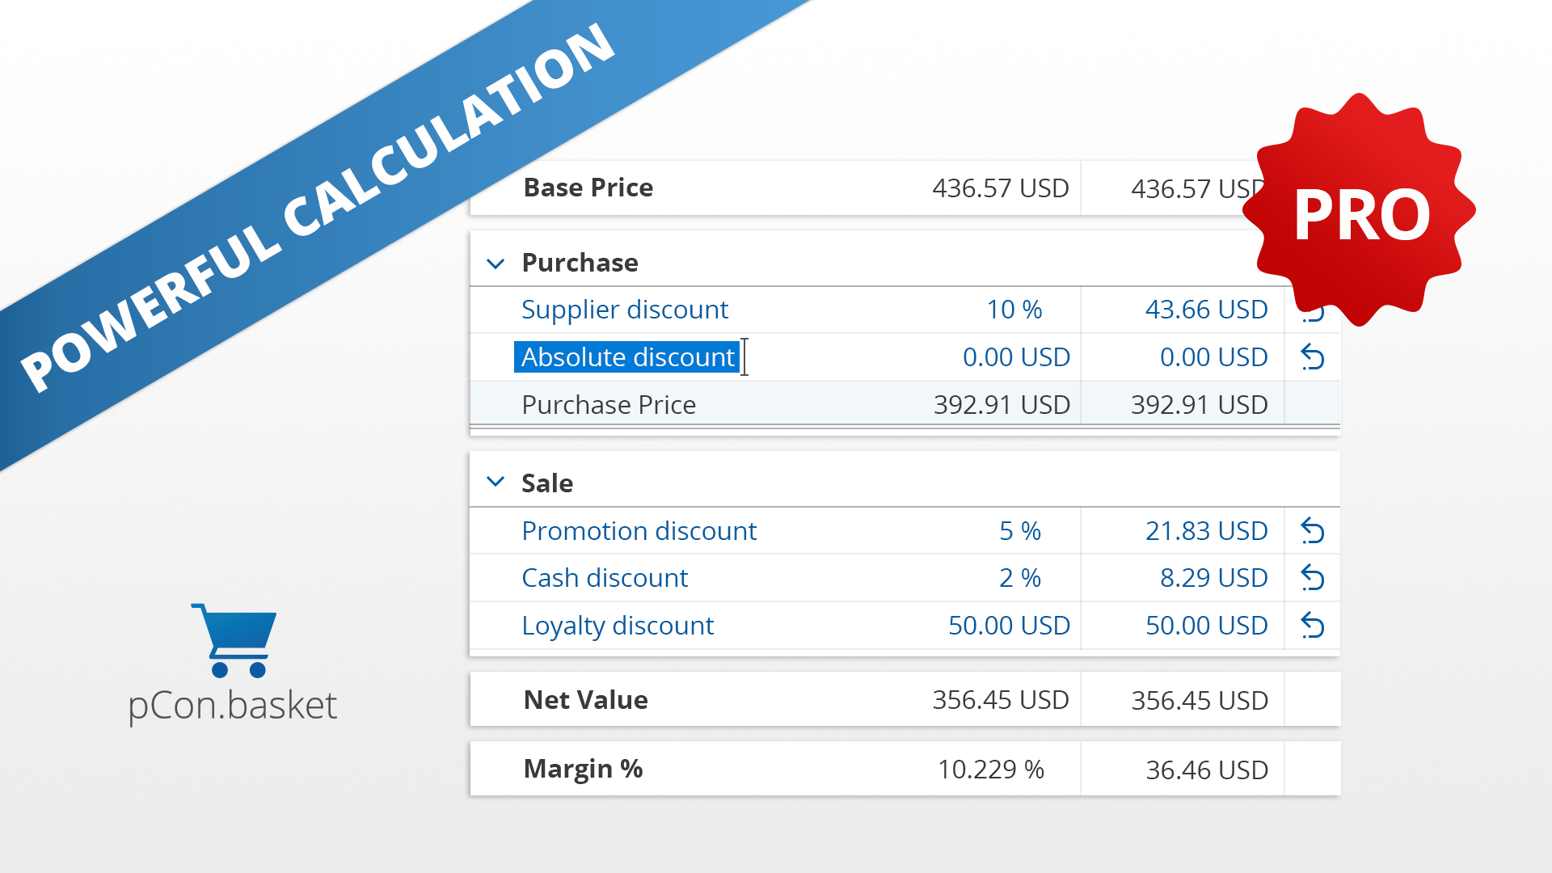Collapse the Purchase section chevron
Screen dimensions: 1552x873
496,264
